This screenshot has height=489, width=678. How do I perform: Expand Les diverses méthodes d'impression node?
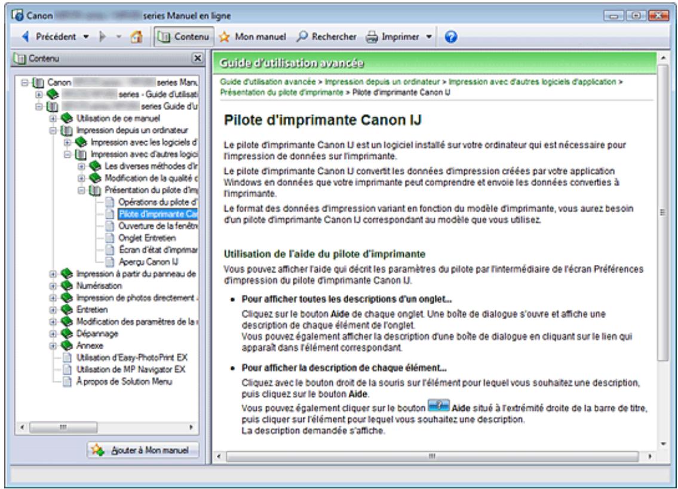(81, 166)
